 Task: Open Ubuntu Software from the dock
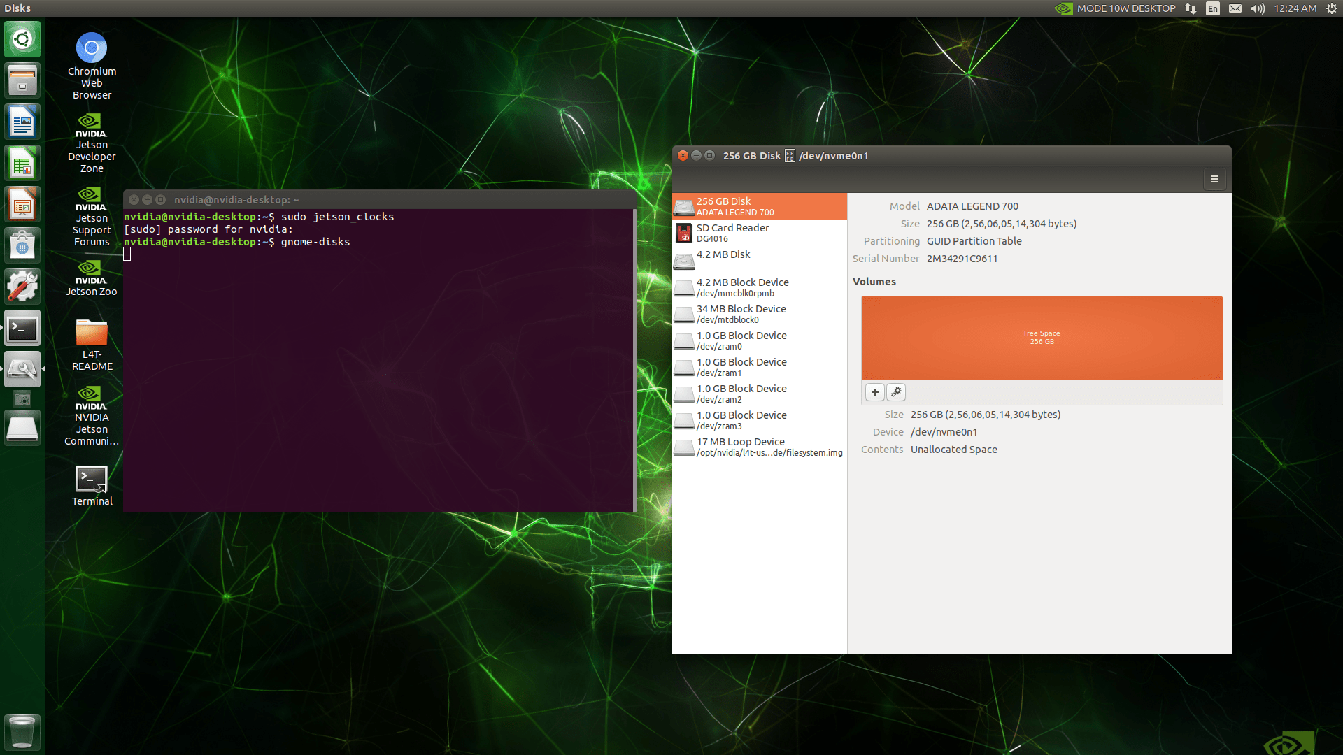[22, 245]
